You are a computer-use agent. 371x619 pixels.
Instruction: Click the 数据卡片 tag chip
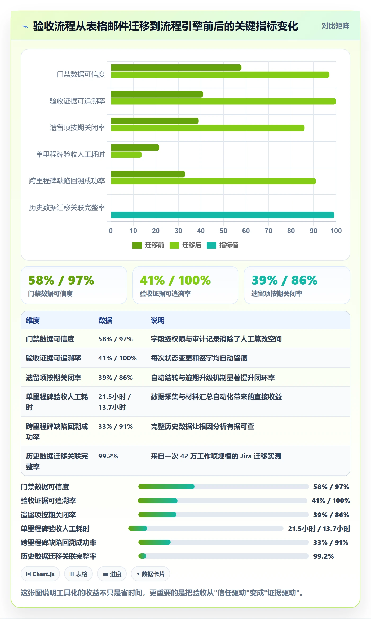(151, 574)
